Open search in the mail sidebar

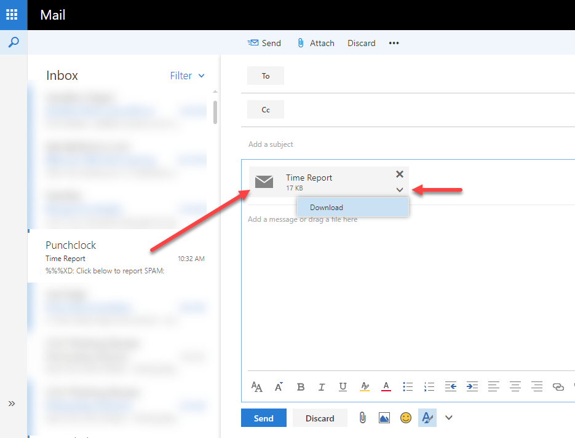click(13, 42)
